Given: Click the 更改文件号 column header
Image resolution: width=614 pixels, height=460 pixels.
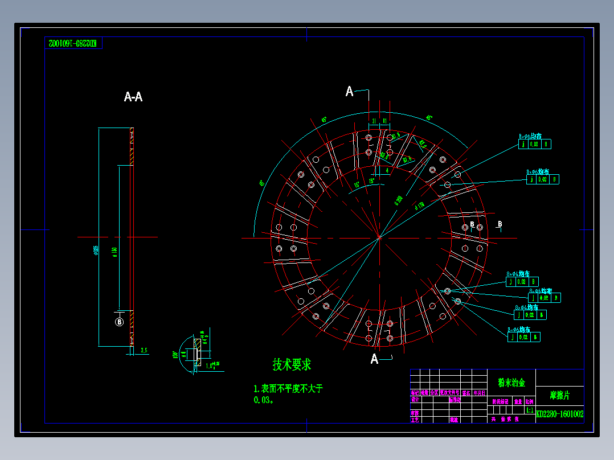Looking at the screenshot, I should pyautogui.click(x=450, y=393).
